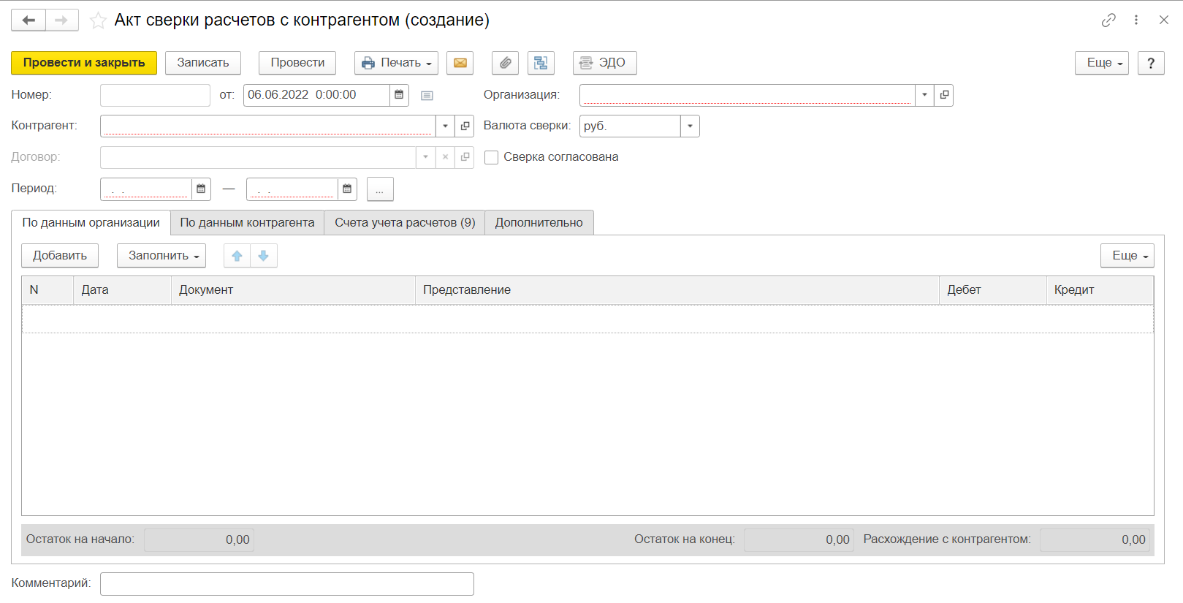Viewport: 1183px width, 603px height.
Task: Click the email envelope icon in toolbar
Action: [x=460, y=63]
